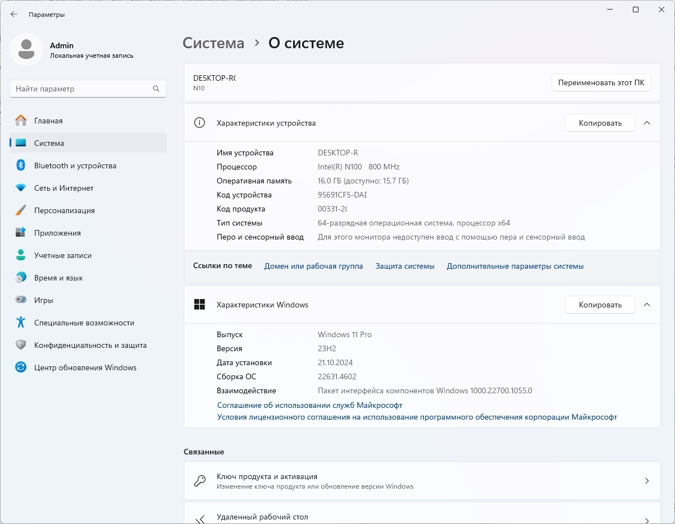
Task: Open Bluetooth и устройства settings icon
Action: (21, 166)
